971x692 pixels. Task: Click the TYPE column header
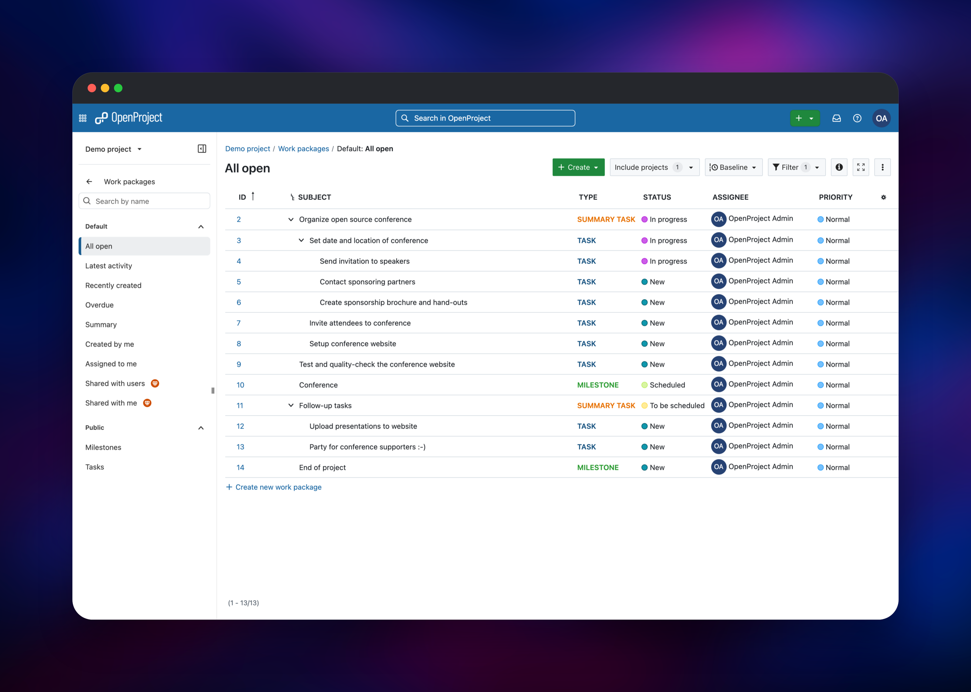click(x=588, y=197)
